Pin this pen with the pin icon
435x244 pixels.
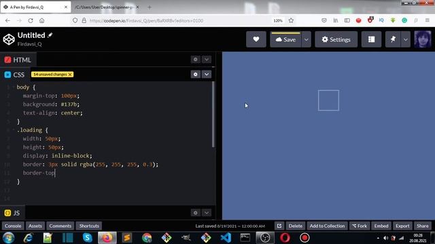click(393, 39)
